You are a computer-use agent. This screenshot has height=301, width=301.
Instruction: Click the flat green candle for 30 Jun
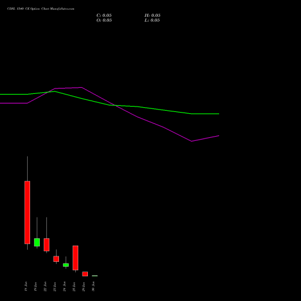(95, 276)
